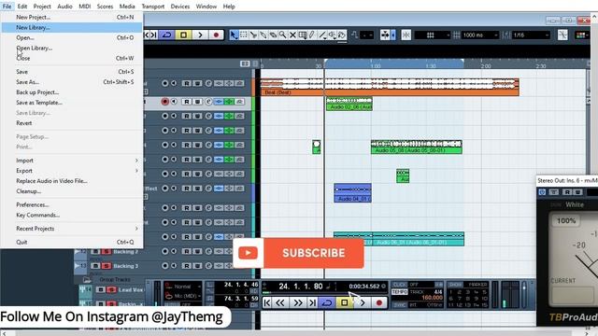The image size is (598, 336).
Task: Choose the Draw pencil tool
Action: 312,35
